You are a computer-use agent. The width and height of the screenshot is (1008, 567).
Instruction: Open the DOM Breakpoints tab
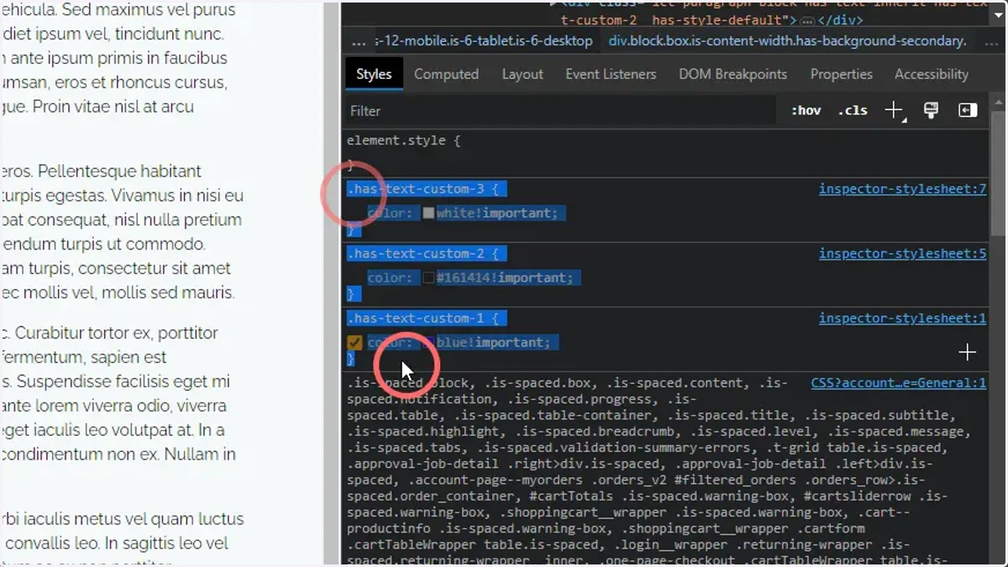click(733, 74)
